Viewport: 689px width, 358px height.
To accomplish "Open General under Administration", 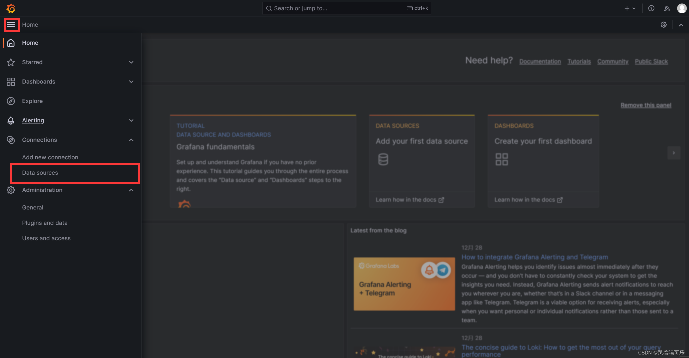I will (33, 208).
